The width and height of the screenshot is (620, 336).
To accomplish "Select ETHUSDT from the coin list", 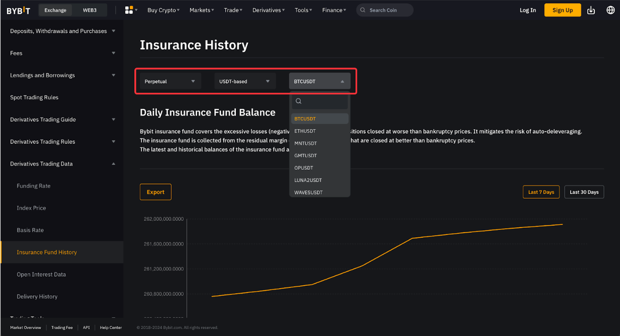I will [305, 131].
